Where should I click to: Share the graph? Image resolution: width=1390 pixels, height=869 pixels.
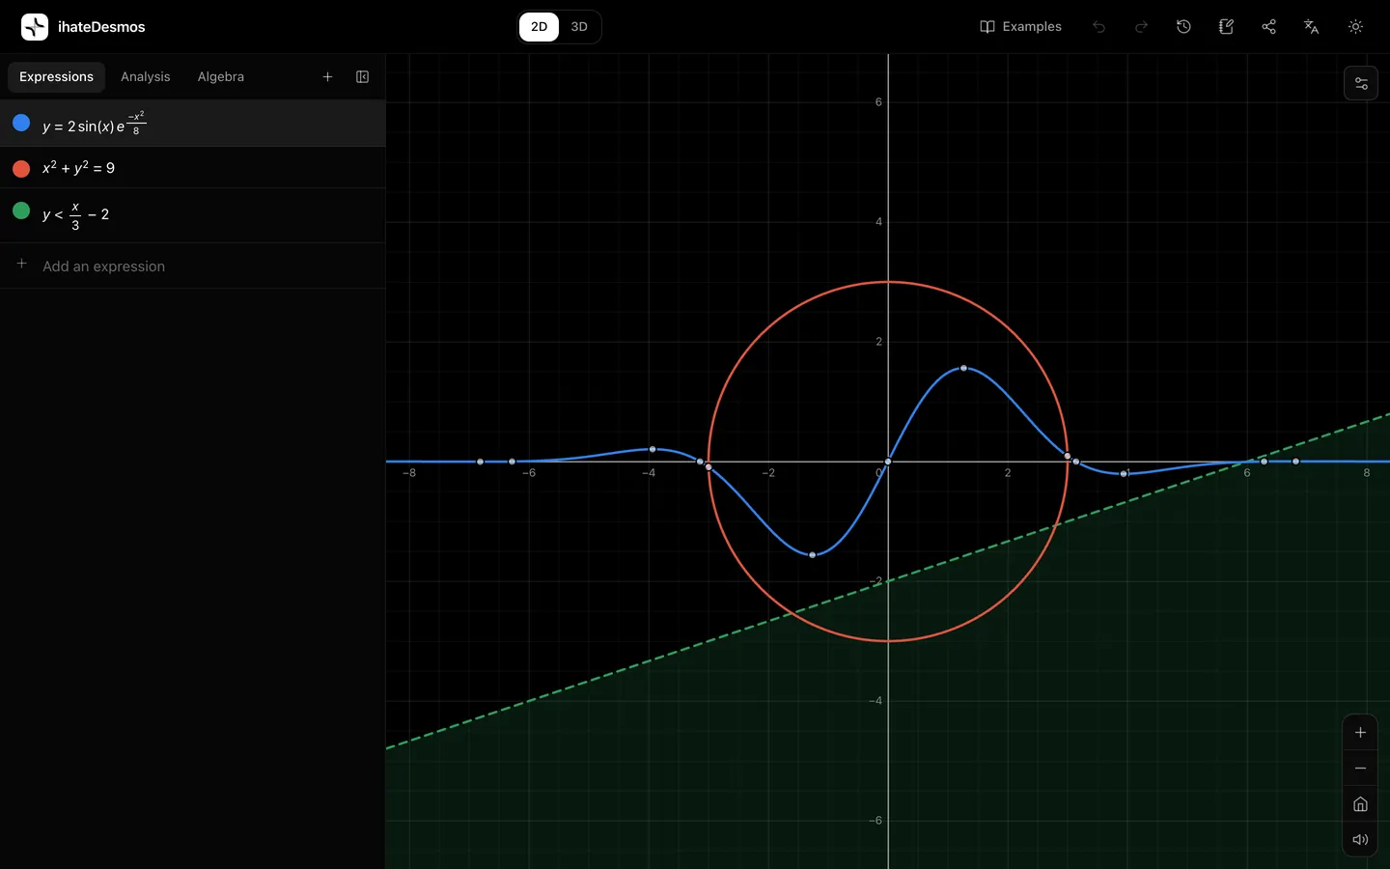click(x=1268, y=27)
